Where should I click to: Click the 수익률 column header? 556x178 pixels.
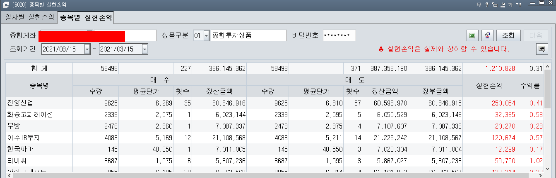530,85
